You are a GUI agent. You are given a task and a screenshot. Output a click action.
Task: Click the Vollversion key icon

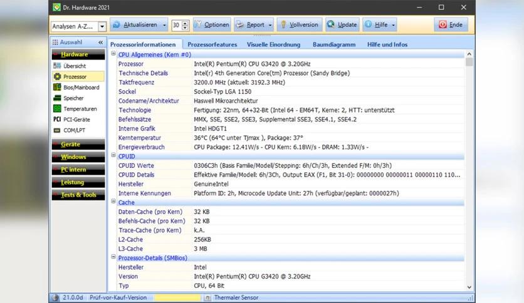pyautogui.click(x=283, y=24)
